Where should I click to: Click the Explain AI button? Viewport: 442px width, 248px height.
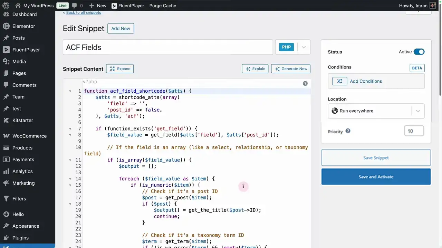pyautogui.click(x=255, y=69)
